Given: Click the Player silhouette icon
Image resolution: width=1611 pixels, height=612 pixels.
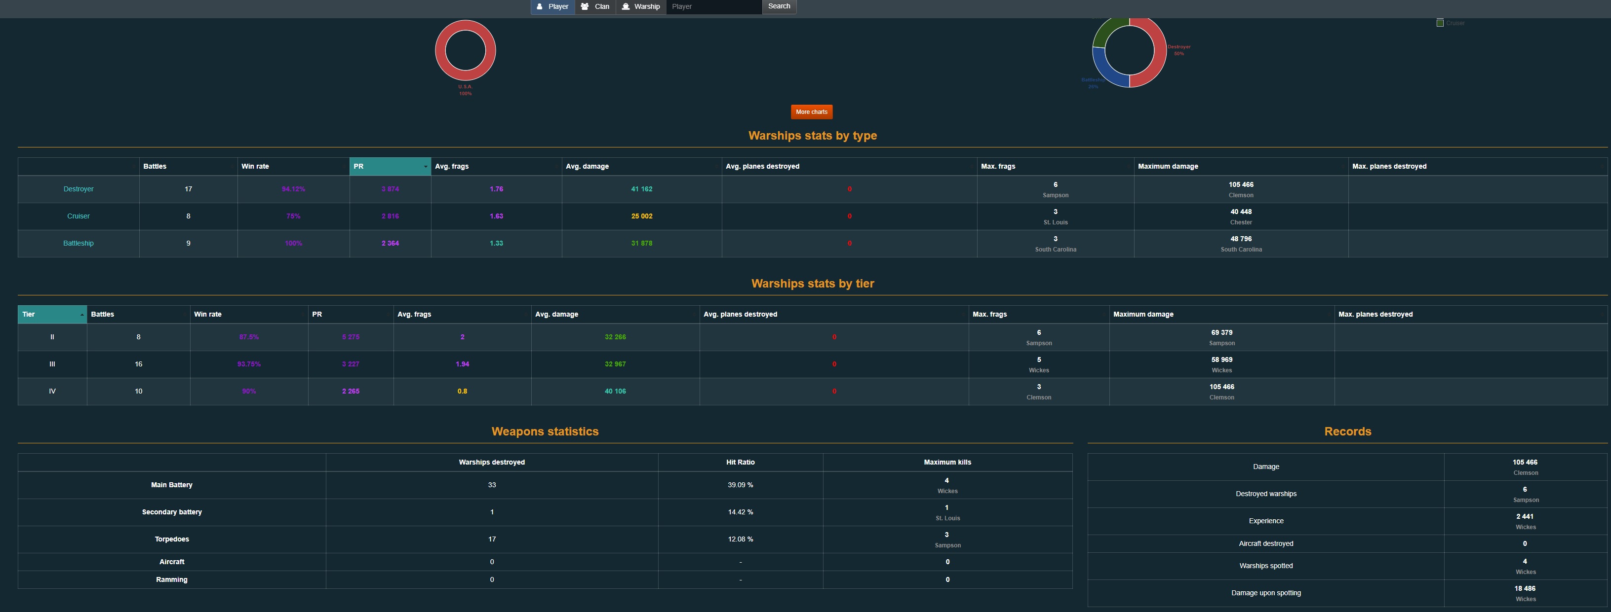Looking at the screenshot, I should click(540, 7).
